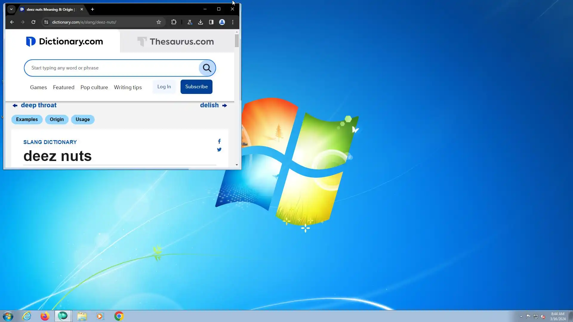View site information icon in address bar
This screenshot has width=573, height=322.
(x=46, y=22)
